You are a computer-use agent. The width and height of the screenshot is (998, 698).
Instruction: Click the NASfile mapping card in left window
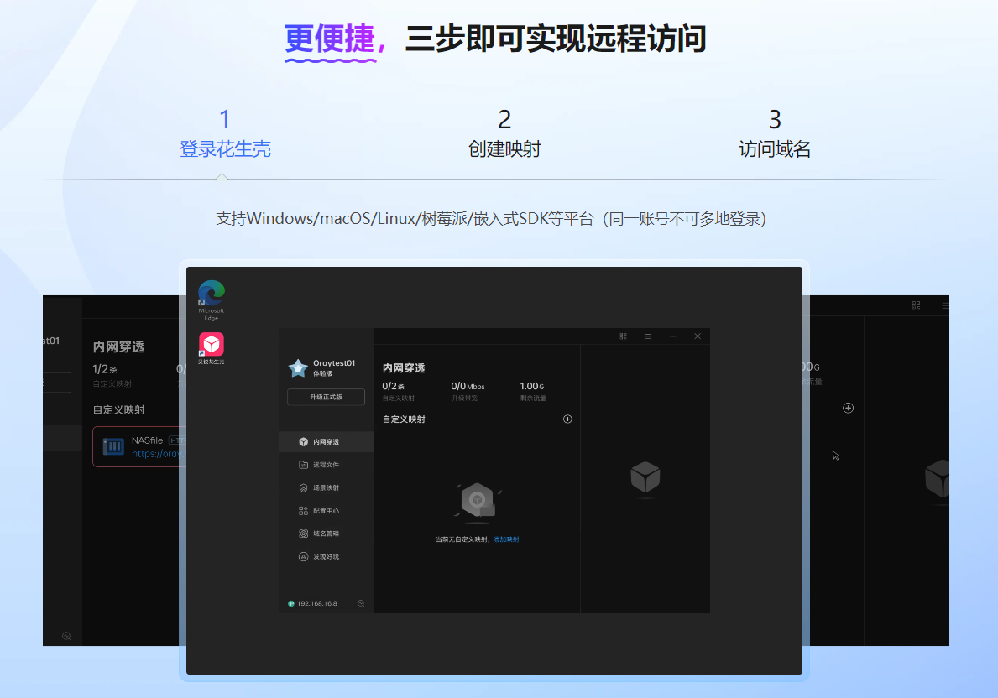tap(139, 446)
